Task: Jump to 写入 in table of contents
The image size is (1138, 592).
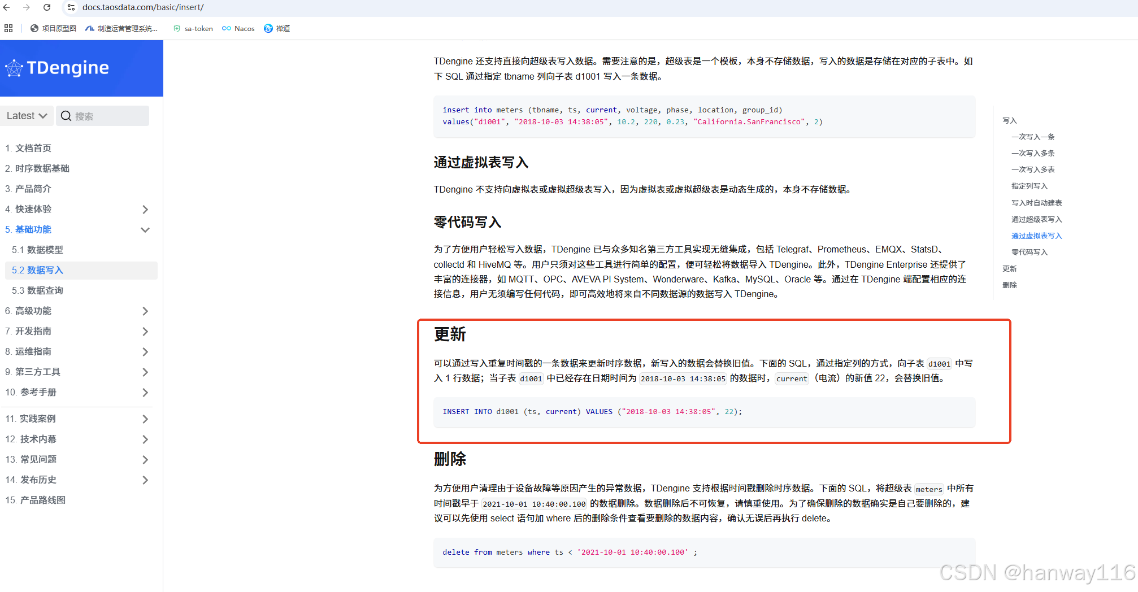Action: (1010, 120)
